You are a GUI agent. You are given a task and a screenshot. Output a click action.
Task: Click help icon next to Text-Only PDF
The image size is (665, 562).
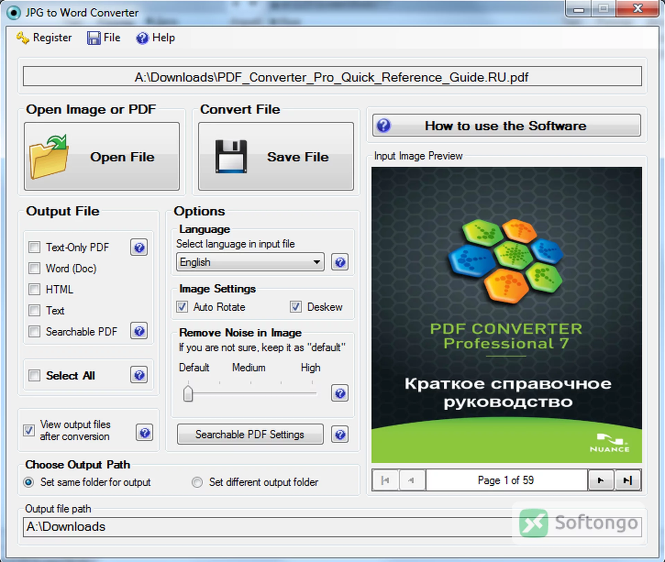click(139, 247)
